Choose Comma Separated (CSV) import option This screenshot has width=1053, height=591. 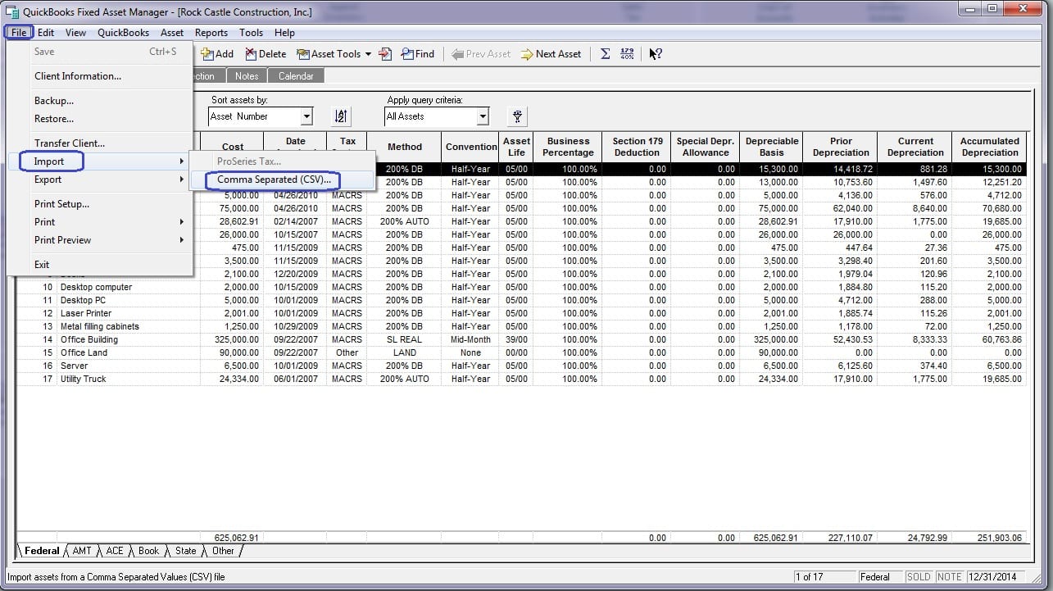[x=283, y=180]
